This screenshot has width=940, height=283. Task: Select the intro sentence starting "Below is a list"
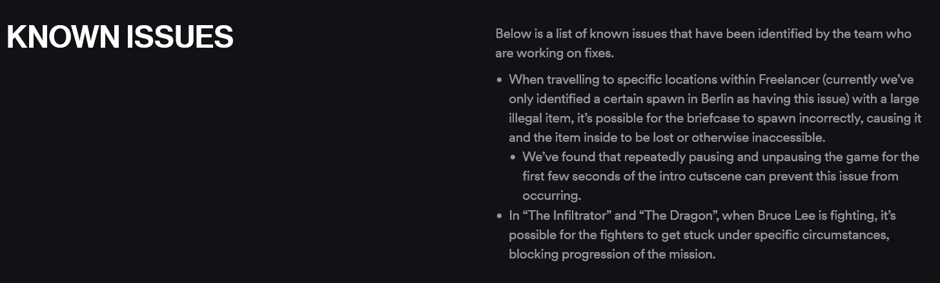tap(703, 43)
